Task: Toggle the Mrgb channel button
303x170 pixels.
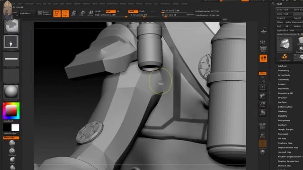Action: click(x=98, y=11)
